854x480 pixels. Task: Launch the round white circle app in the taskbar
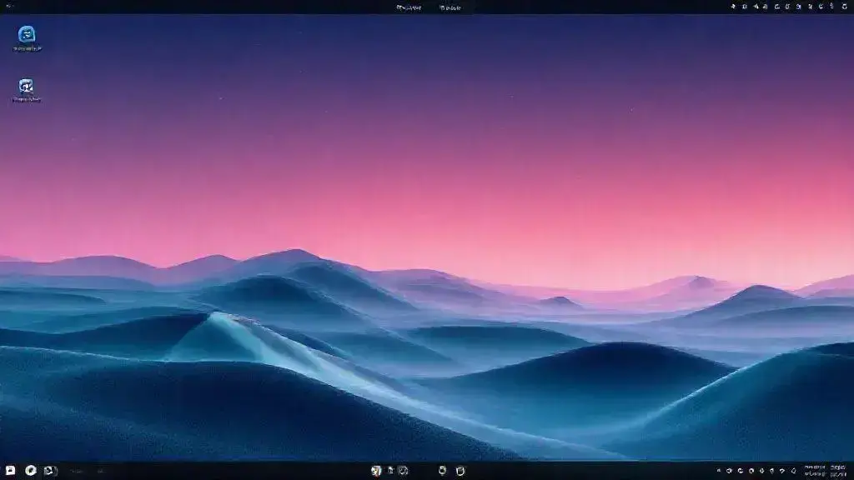31,470
